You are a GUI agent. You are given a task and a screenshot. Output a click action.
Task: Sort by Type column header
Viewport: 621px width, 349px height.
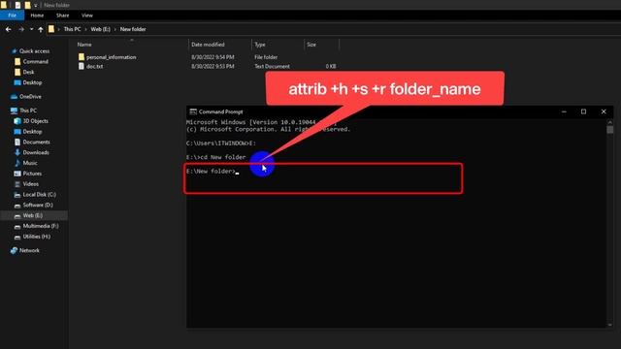(260, 45)
